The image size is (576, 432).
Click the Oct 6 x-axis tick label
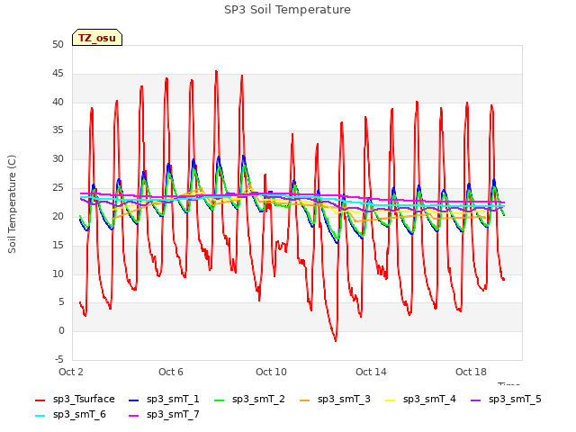[x=171, y=372]
